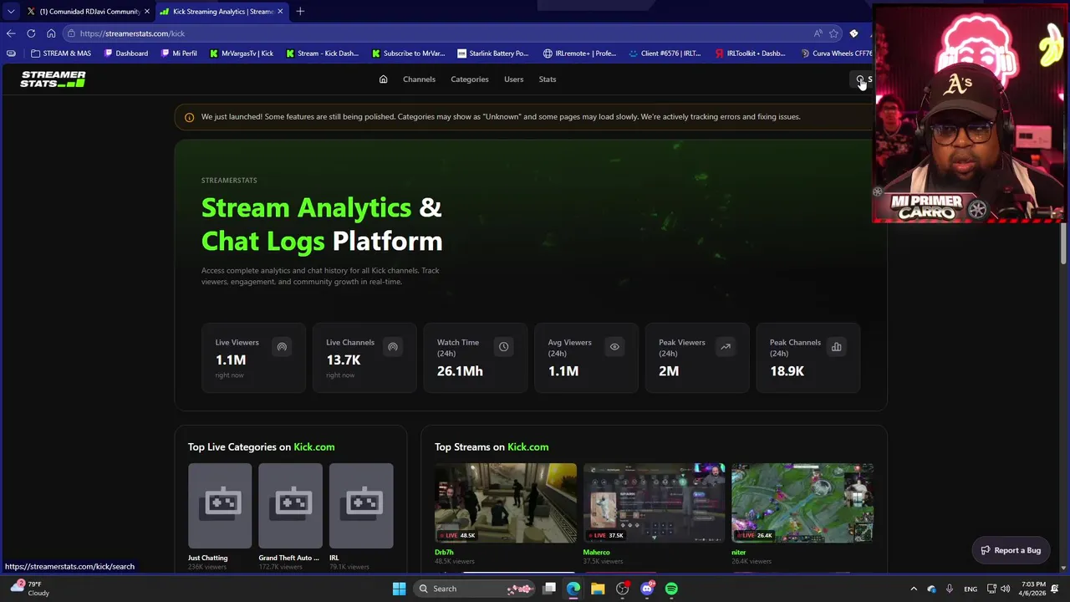Go back with browser back arrow
Viewport: 1070px width, 602px height.
pyautogui.click(x=11, y=33)
